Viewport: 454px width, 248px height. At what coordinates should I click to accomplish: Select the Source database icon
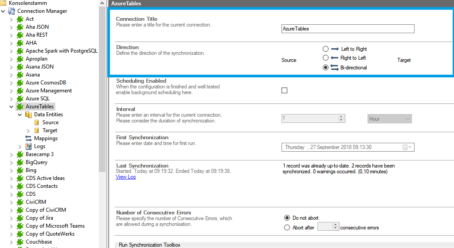tap(37, 122)
